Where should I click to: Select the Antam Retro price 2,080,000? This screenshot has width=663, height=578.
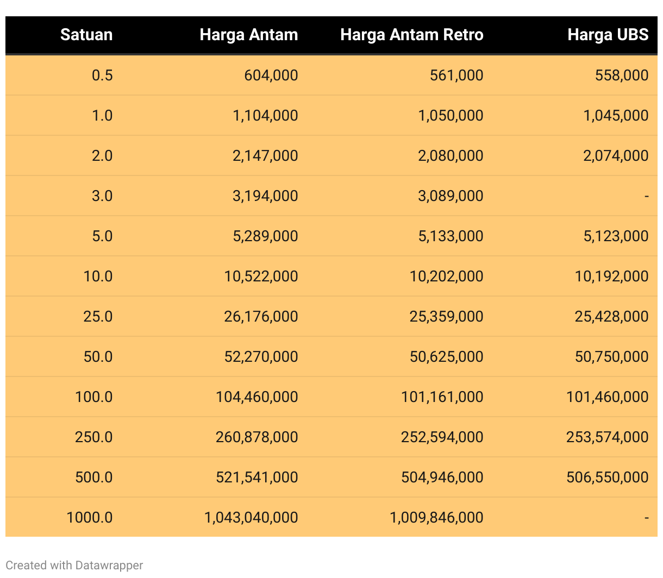click(451, 155)
